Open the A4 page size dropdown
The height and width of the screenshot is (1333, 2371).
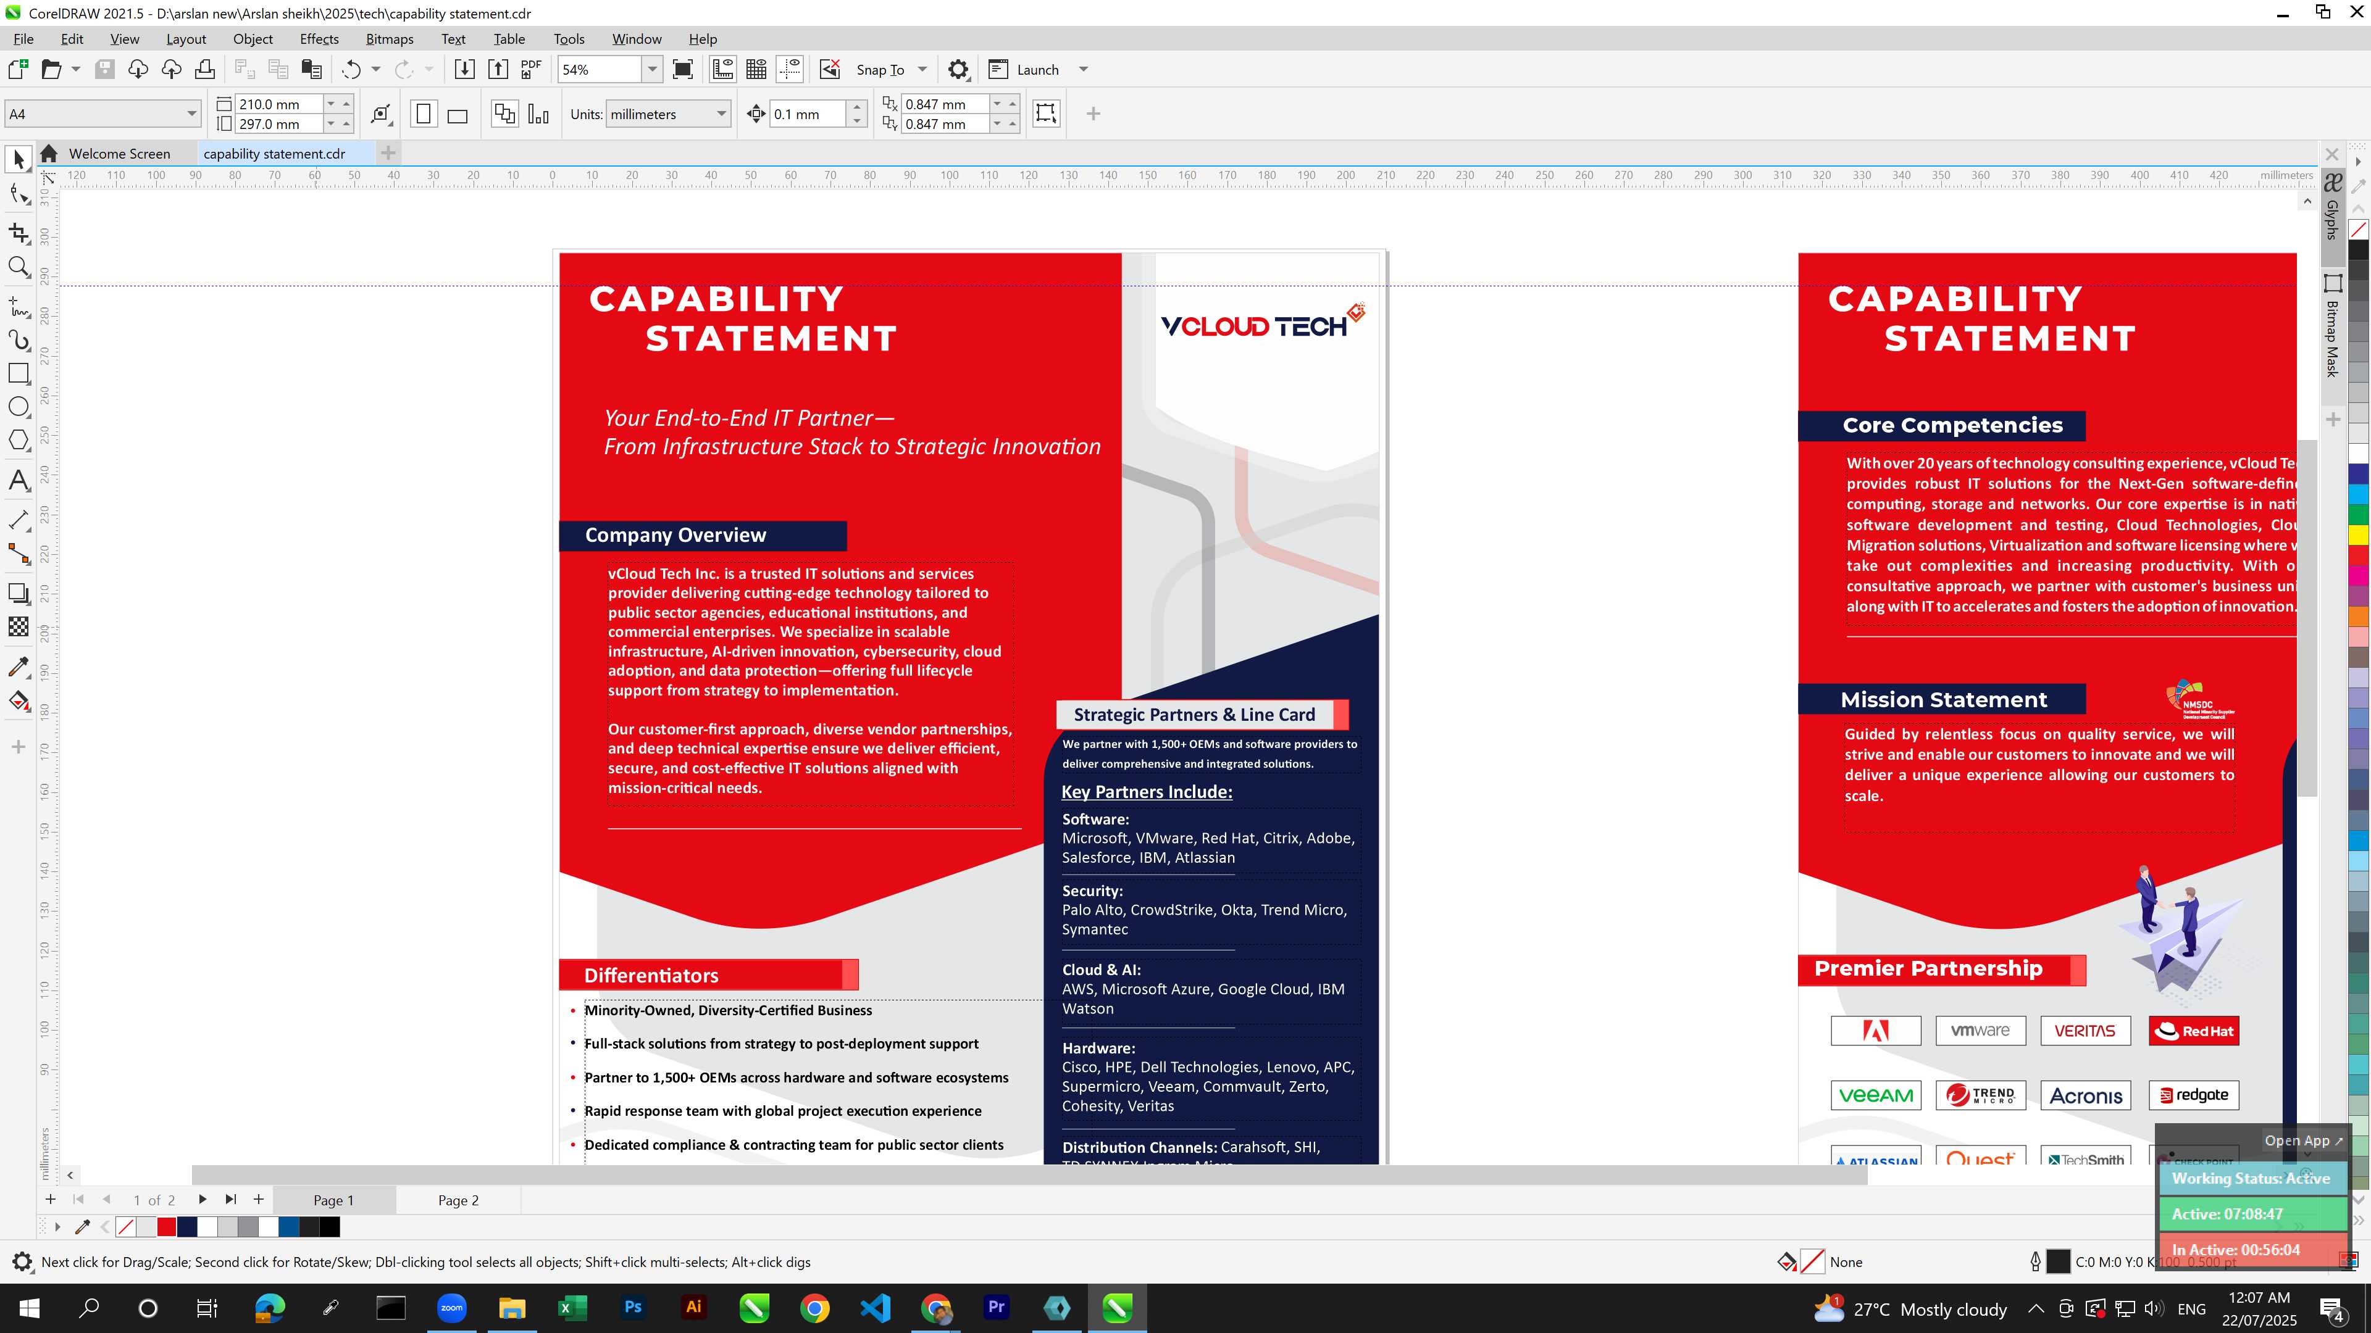[191, 114]
